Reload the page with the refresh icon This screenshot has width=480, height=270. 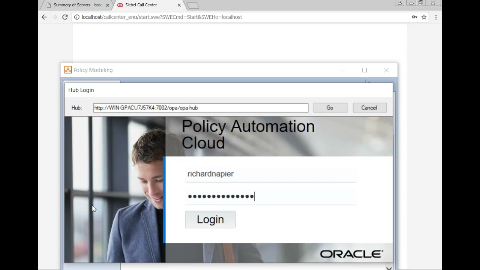(65, 17)
